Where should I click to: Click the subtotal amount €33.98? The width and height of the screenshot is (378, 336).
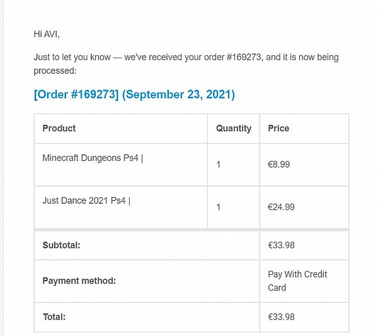pyautogui.click(x=281, y=245)
